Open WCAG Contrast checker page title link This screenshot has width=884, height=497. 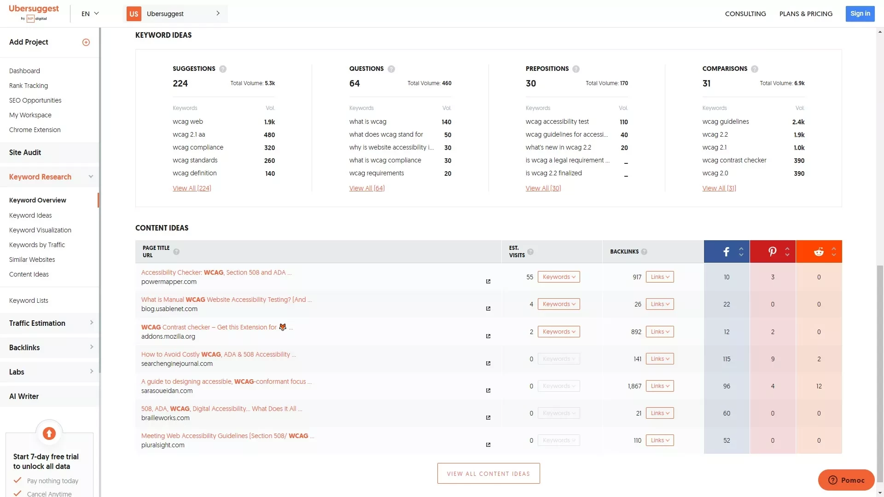tap(217, 327)
